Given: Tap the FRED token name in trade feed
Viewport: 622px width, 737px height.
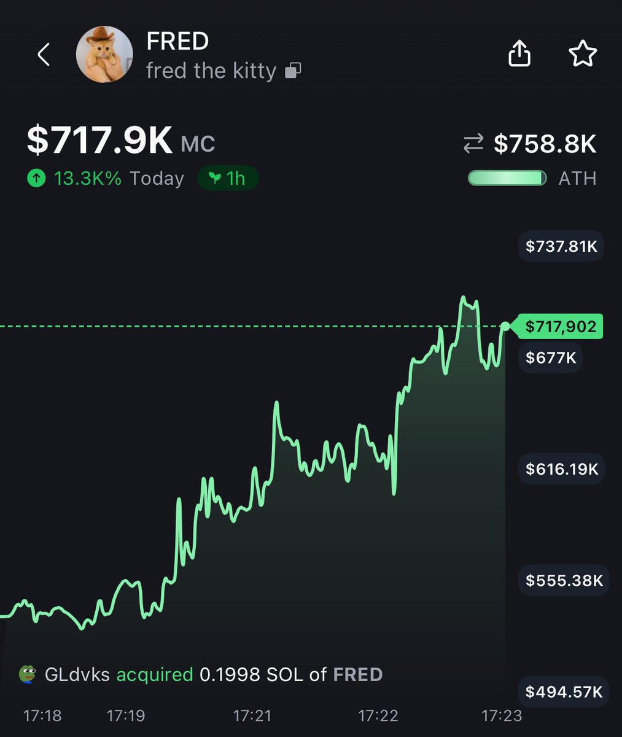Looking at the screenshot, I should [x=358, y=674].
